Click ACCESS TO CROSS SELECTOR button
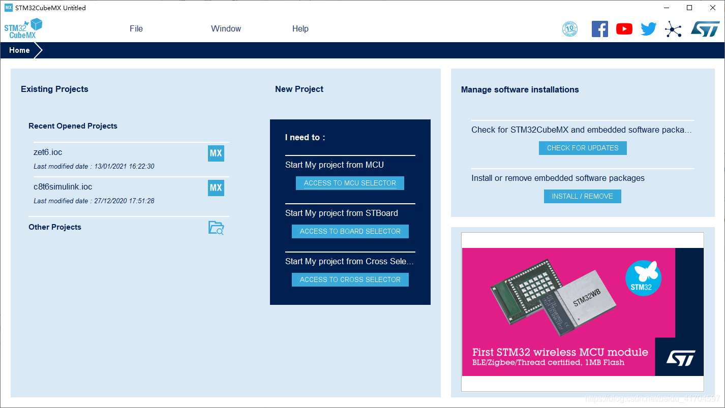This screenshot has height=408, width=725. coord(350,279)
